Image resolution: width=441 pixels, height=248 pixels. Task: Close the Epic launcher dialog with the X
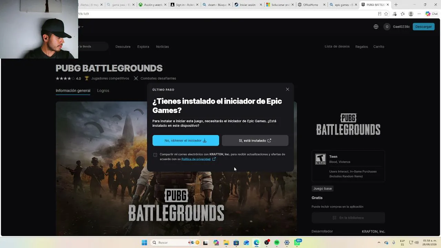tap(287, 89)
